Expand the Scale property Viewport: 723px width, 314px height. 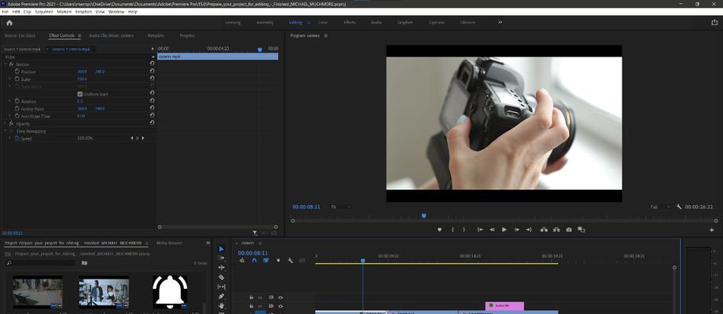coord(10,79)
